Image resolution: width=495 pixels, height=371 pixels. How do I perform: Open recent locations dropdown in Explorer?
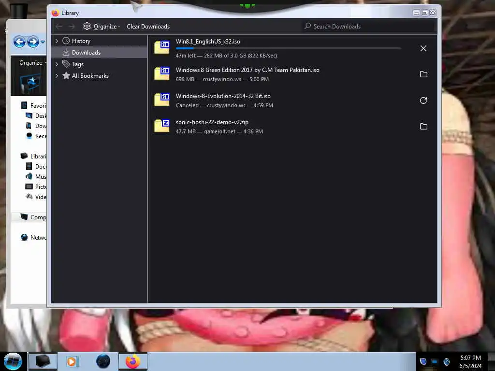click(x=43, y=42)
